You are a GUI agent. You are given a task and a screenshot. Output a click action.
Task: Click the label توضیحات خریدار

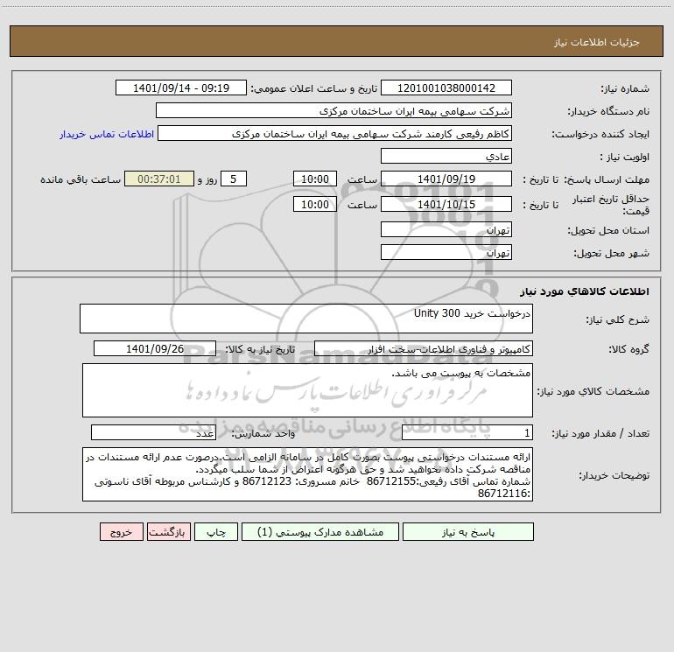[x=614, y=475]
